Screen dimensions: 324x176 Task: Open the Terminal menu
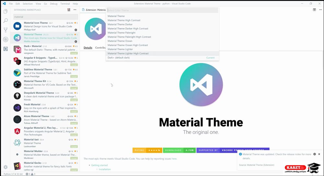65,4
